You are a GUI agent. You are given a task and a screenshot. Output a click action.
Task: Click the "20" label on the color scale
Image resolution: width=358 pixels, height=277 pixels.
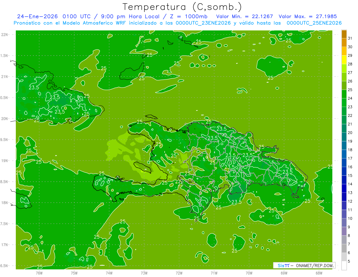[x=350, y=133]
